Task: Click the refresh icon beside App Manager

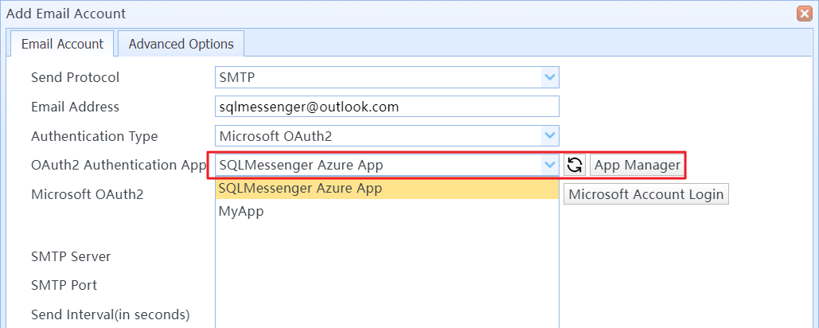Action: coord(574,165)
